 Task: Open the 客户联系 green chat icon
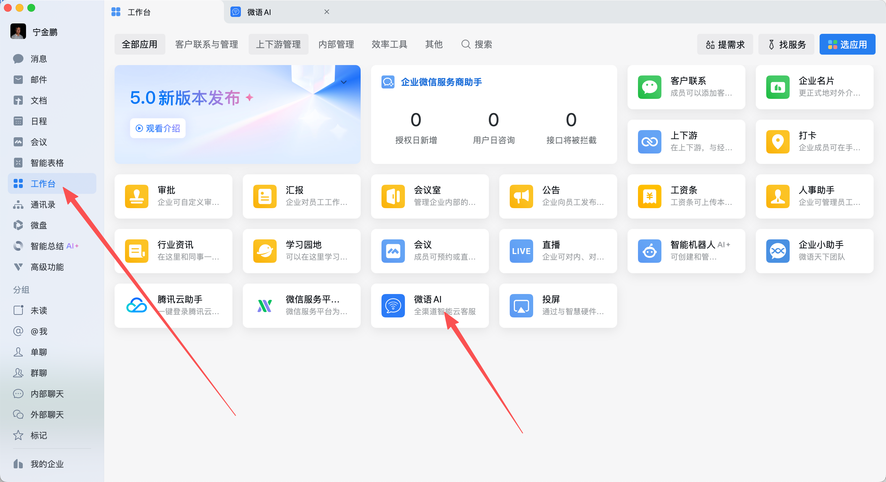(650, 87)
